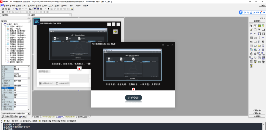Click the new file toolbar icon

[x=3, y=9]
